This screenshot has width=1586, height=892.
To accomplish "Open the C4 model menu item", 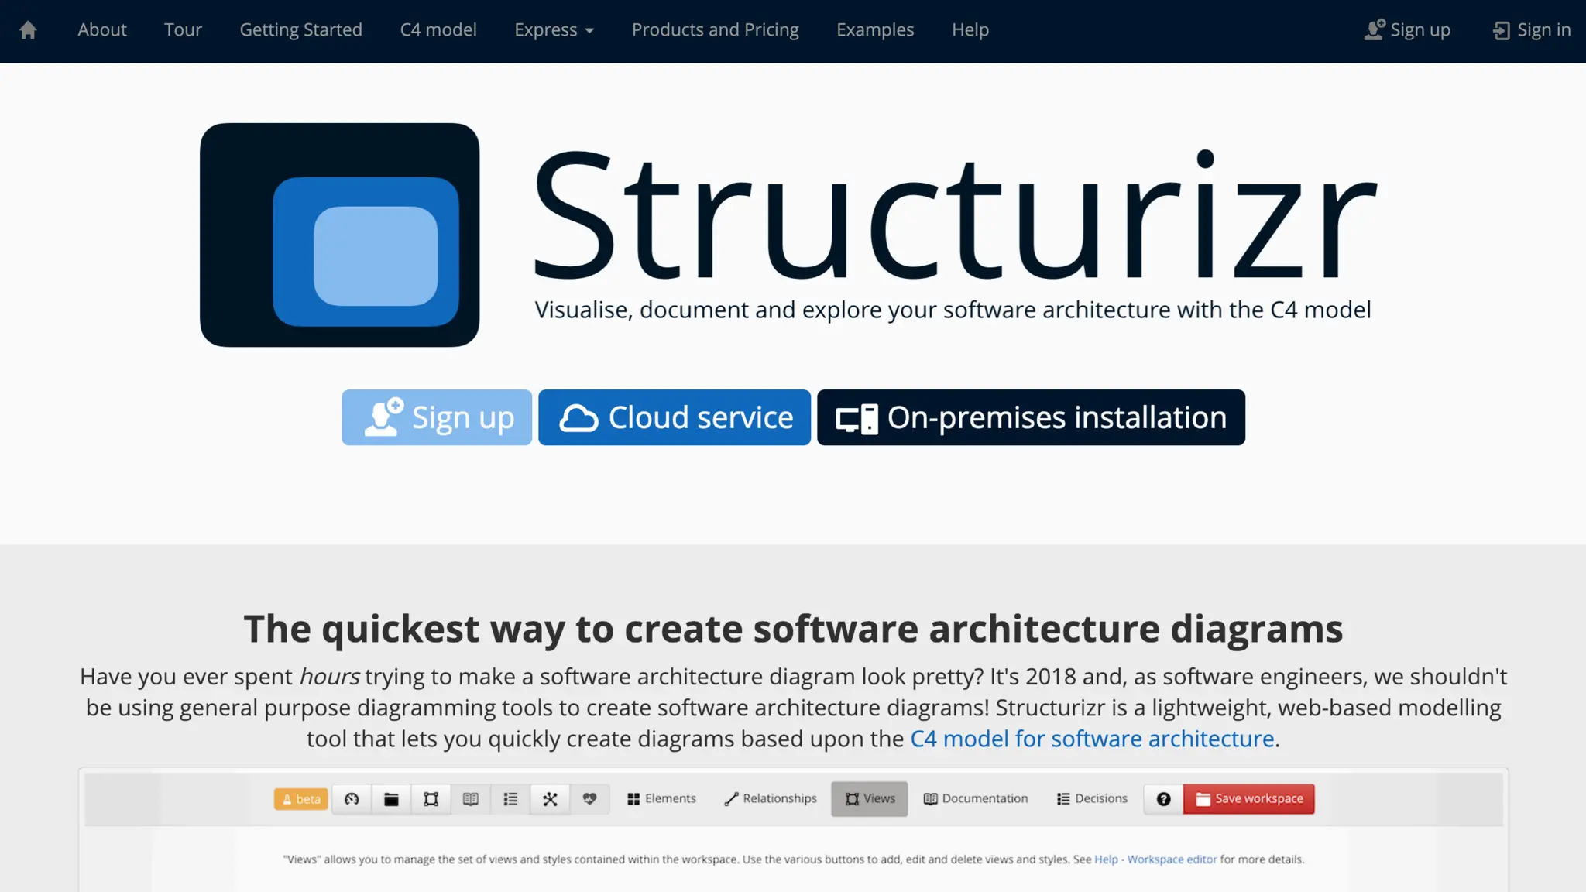I will pyautogui.click(x=438, y=30).
